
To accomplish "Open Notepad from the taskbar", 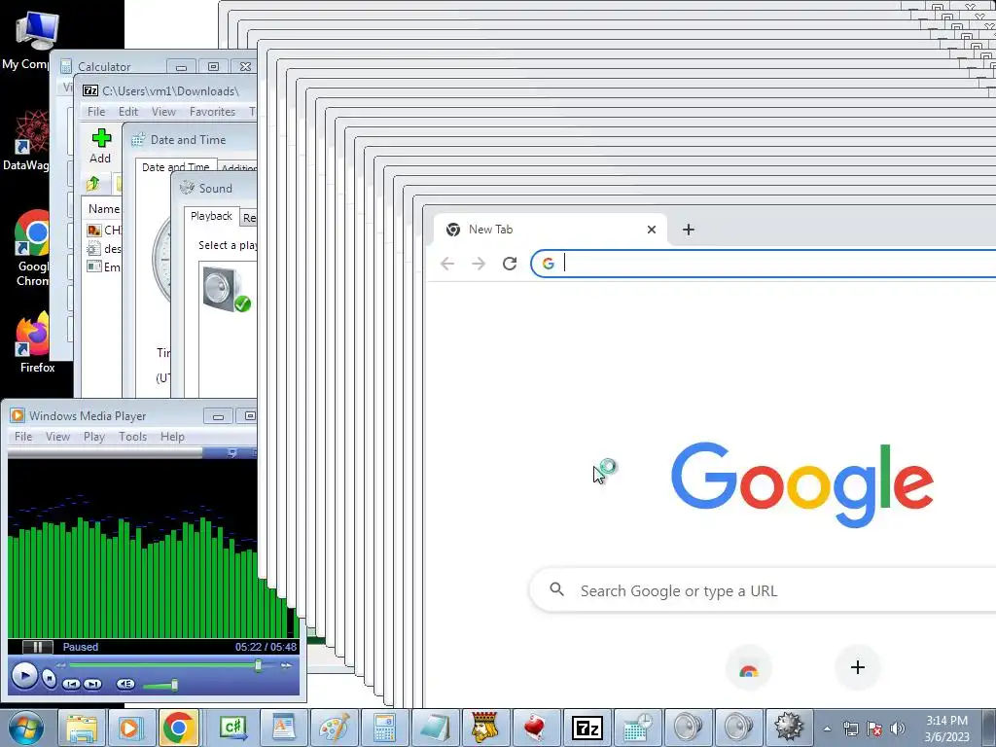I will pyautogui.click(x=435, y=728).
